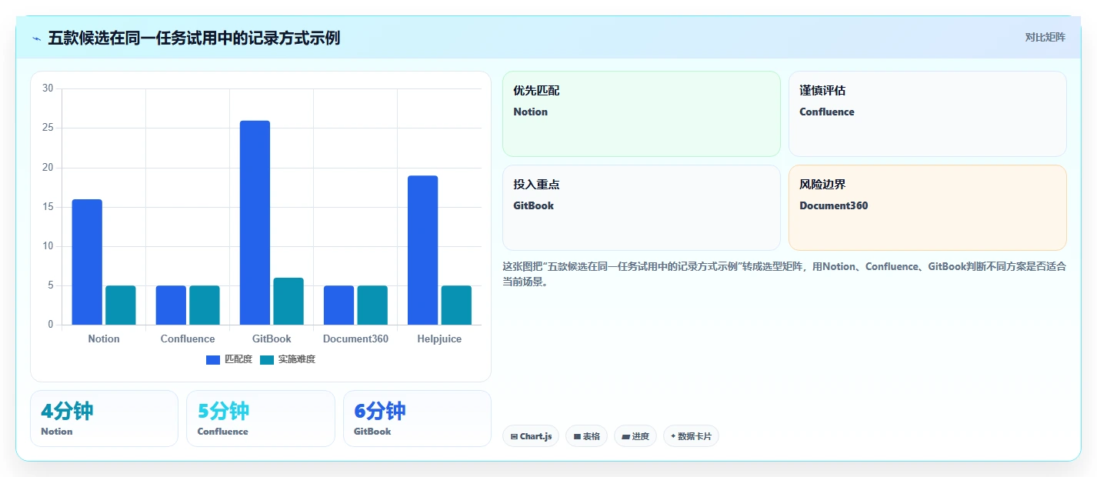1097x477 pixels.
Task: Click the lightning icon beside the title
Action: pyautogui.click(x=37, y=38)
